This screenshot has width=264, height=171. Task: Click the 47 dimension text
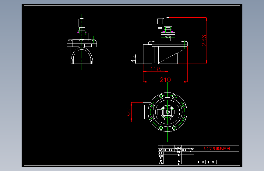pyautogui.click(x=133, y=58)
